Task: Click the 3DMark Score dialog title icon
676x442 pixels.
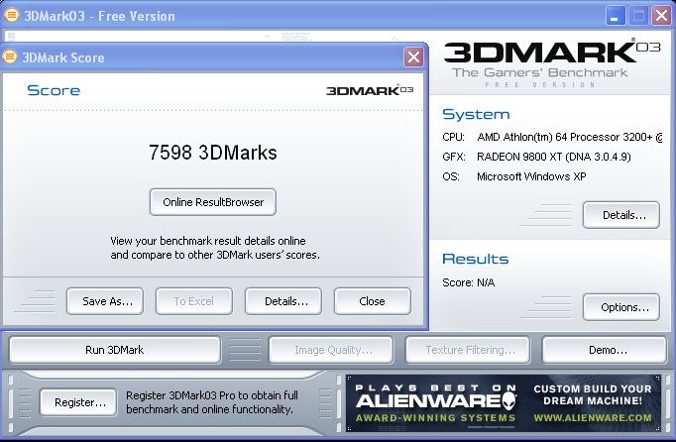Action: pos(11,57)
